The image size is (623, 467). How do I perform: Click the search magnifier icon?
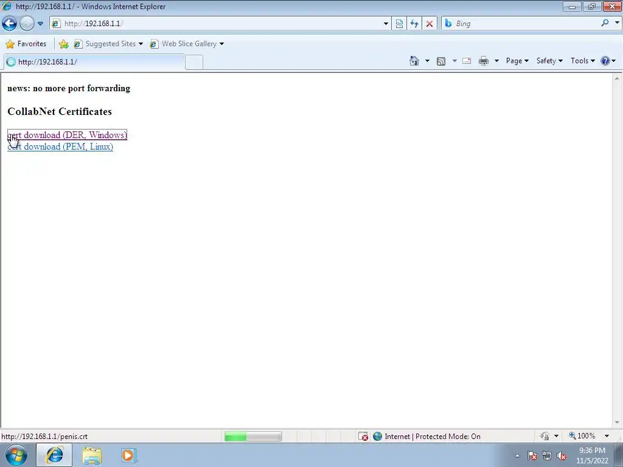[x=605, y=23]
